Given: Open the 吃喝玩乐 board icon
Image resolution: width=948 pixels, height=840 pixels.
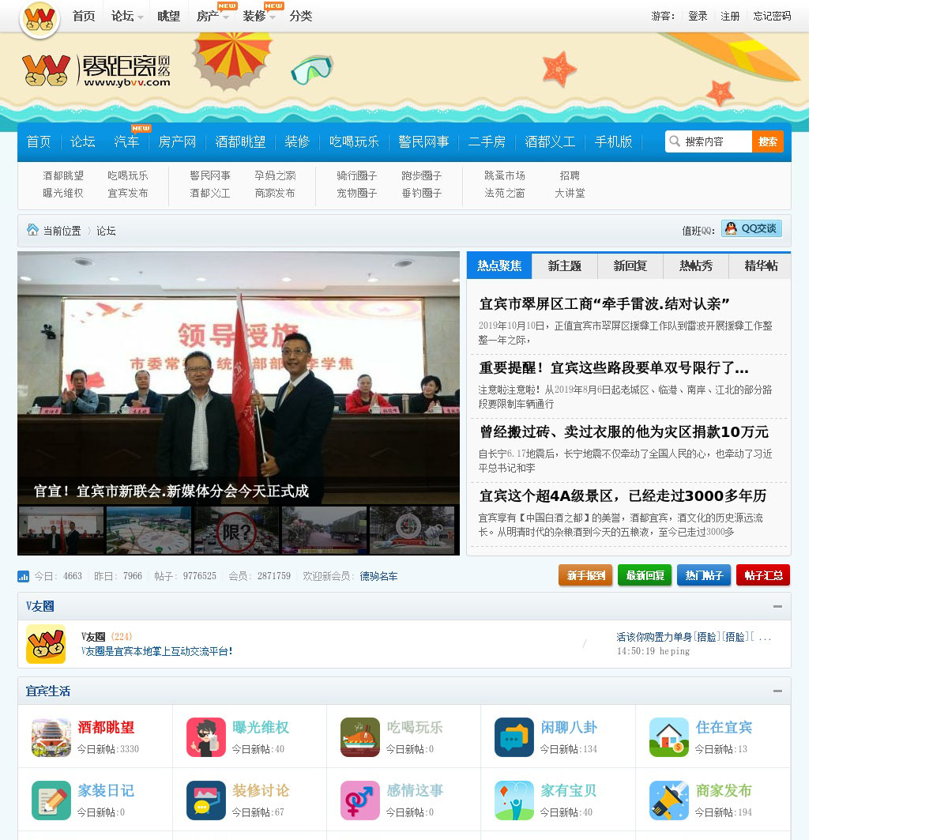Looking at the screenshot, I should click(x=360, y=737).
